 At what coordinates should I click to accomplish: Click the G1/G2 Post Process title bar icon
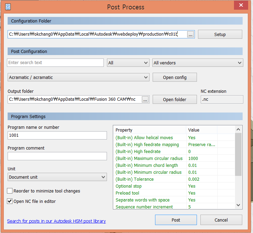click(x=8, y=7)
